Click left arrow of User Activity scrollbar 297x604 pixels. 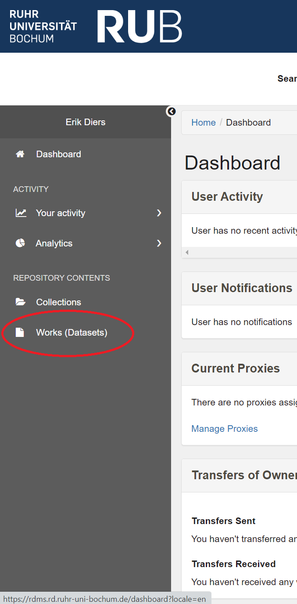[x=187, y=253]
